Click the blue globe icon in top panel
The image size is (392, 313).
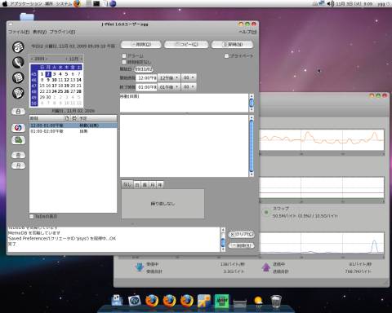tap(113, 3)
